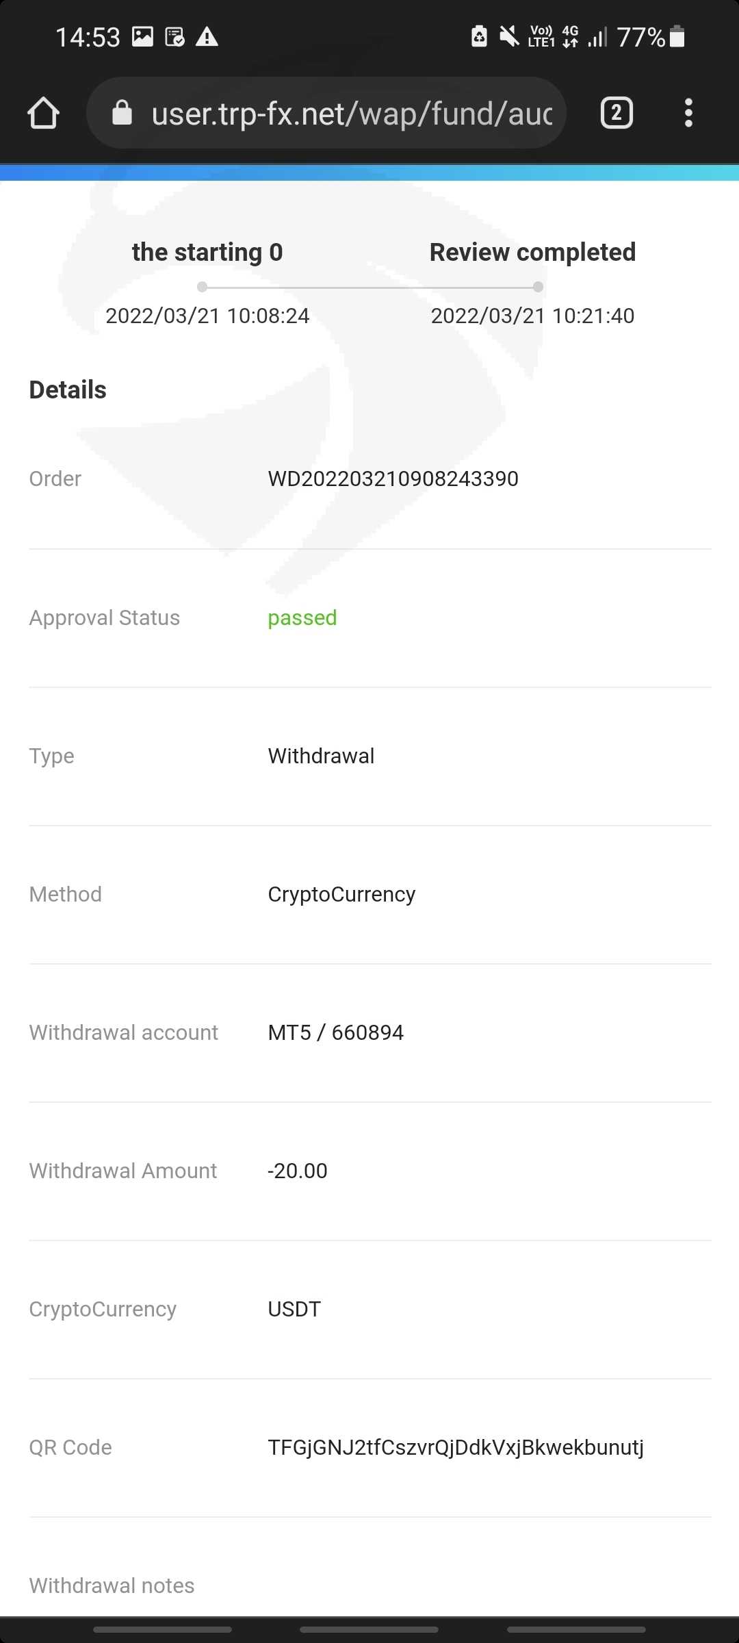Image resolution: width=739 pixels, height=1643 pixels.
Task: Tap the -20.00 withdrawal amount value
Action: [297, 1171]
